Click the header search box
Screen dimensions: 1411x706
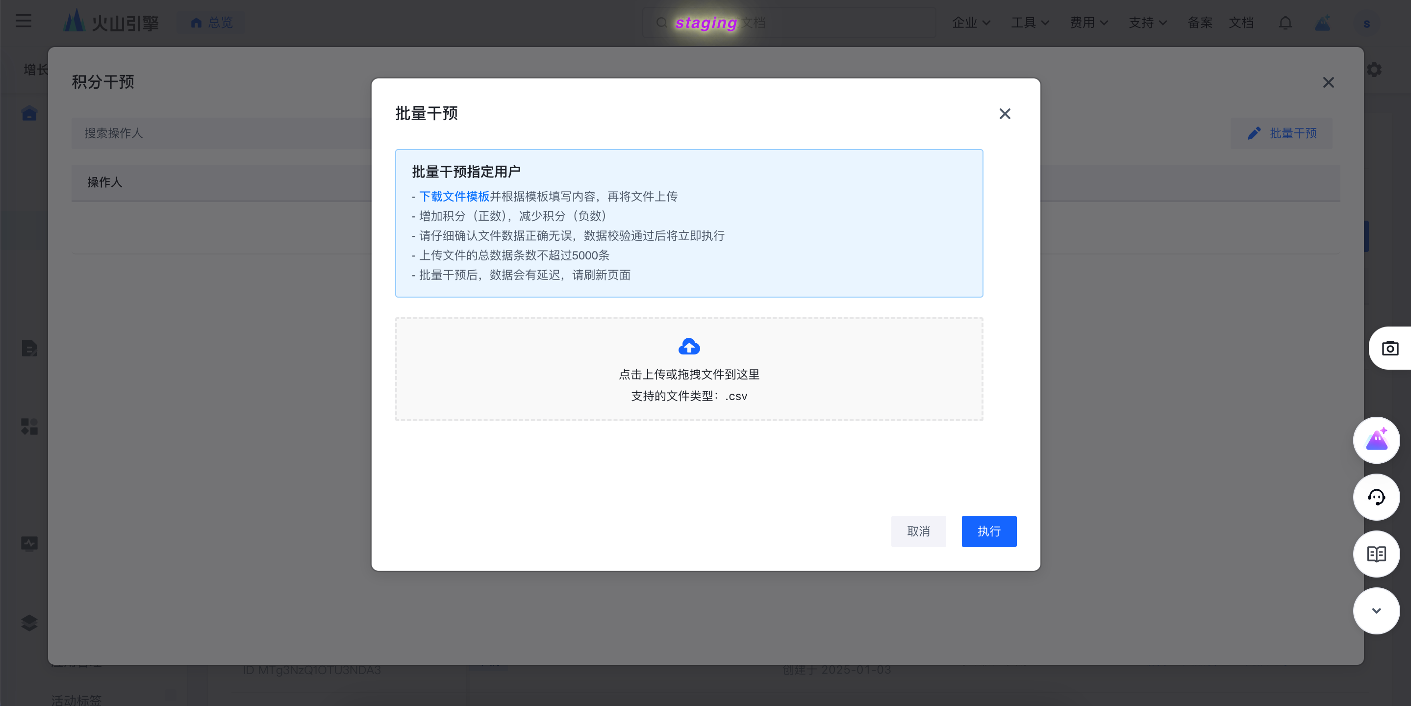[789, 23]
